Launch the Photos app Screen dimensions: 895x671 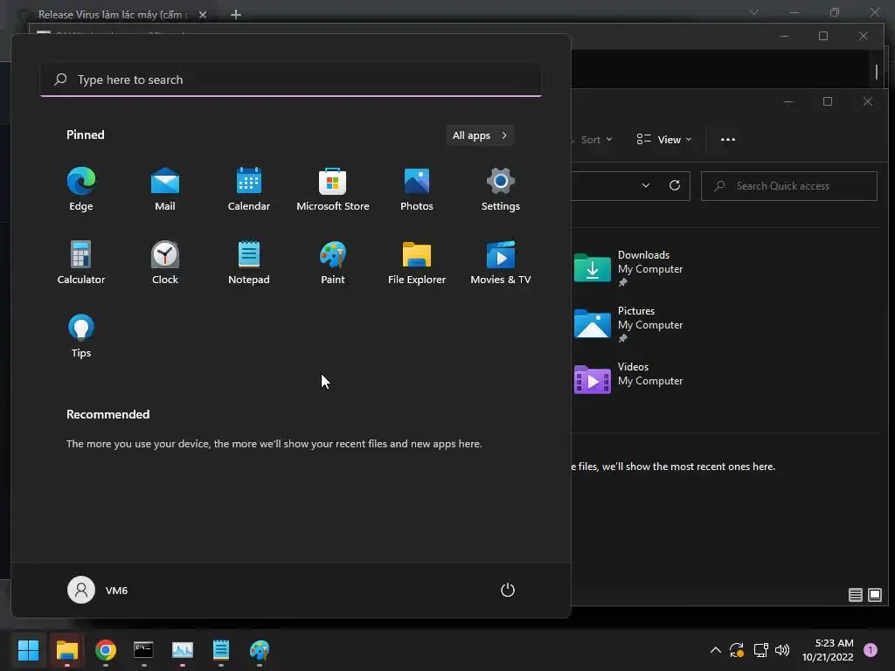(417, 190)
